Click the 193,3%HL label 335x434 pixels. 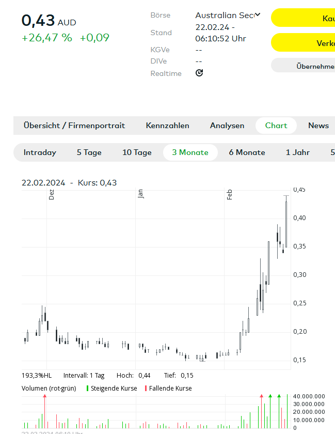click(x=37, y=376)
